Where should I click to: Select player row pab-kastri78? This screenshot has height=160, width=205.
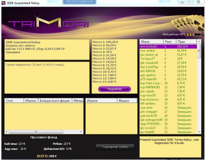click(x=168, y=116)
